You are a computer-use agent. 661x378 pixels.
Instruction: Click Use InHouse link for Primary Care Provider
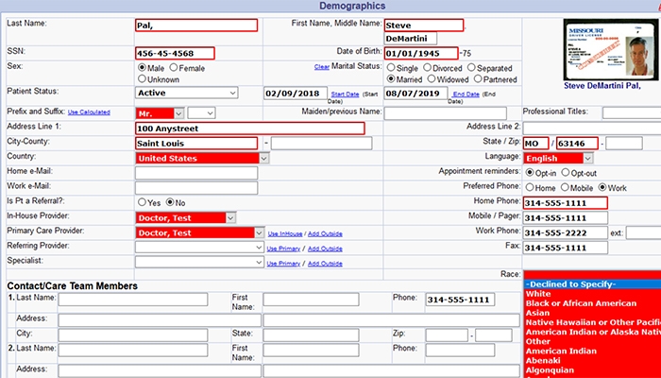[x=286, y=233]
